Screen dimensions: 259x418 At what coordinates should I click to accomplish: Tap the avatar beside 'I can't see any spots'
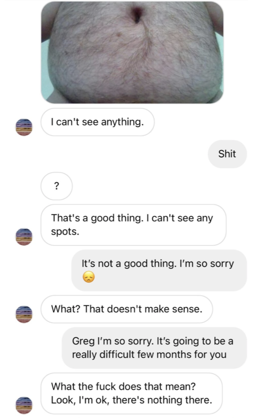point(24,236)
